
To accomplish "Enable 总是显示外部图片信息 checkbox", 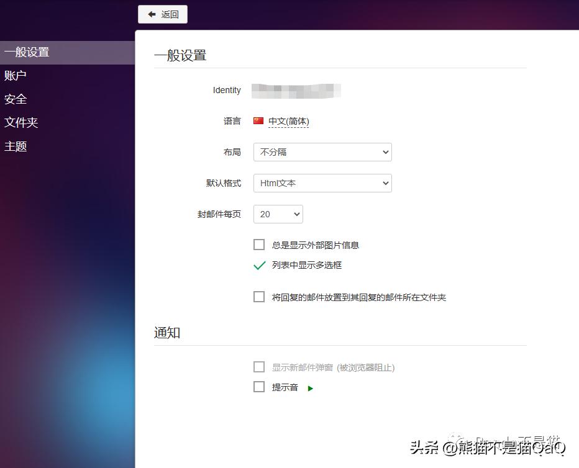I will (259, 245).
